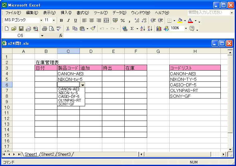236x166 pixels.
Task: Apply yellow fill color
Action: pos(180,21)
